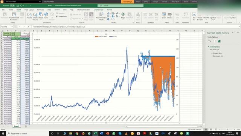This screenshot has width=241, height=136.
Task: Click the orange legend entry swatch
Action: click(96, 37)
